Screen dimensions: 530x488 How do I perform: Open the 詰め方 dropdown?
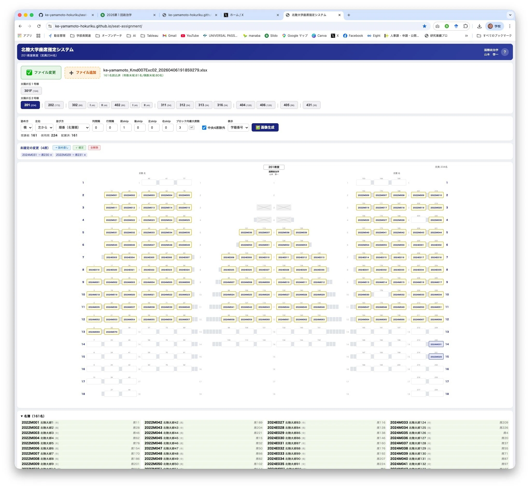[27, 128]
